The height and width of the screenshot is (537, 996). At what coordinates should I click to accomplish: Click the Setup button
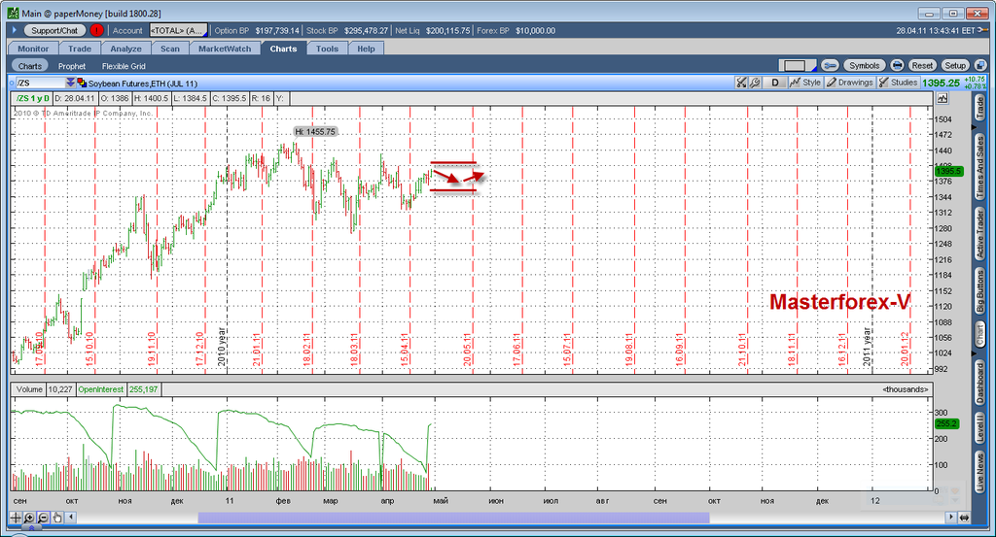(x=955, y=65)
